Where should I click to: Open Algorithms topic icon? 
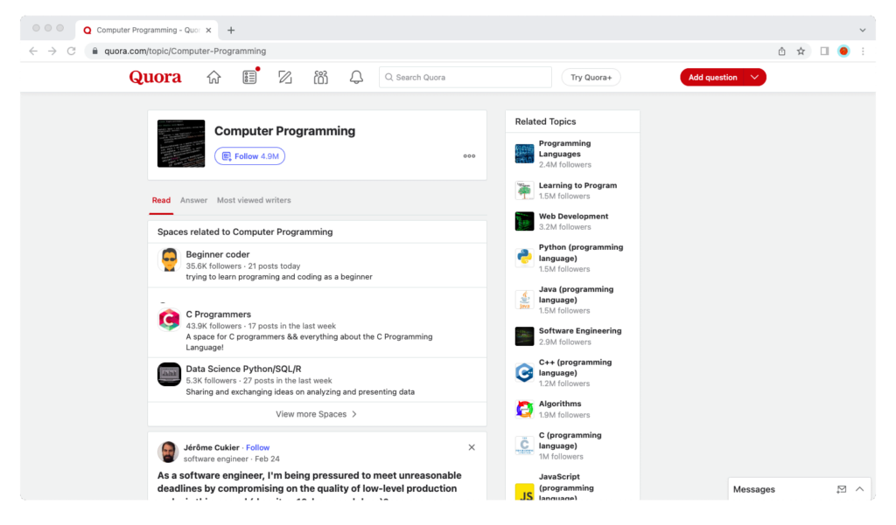525,409
